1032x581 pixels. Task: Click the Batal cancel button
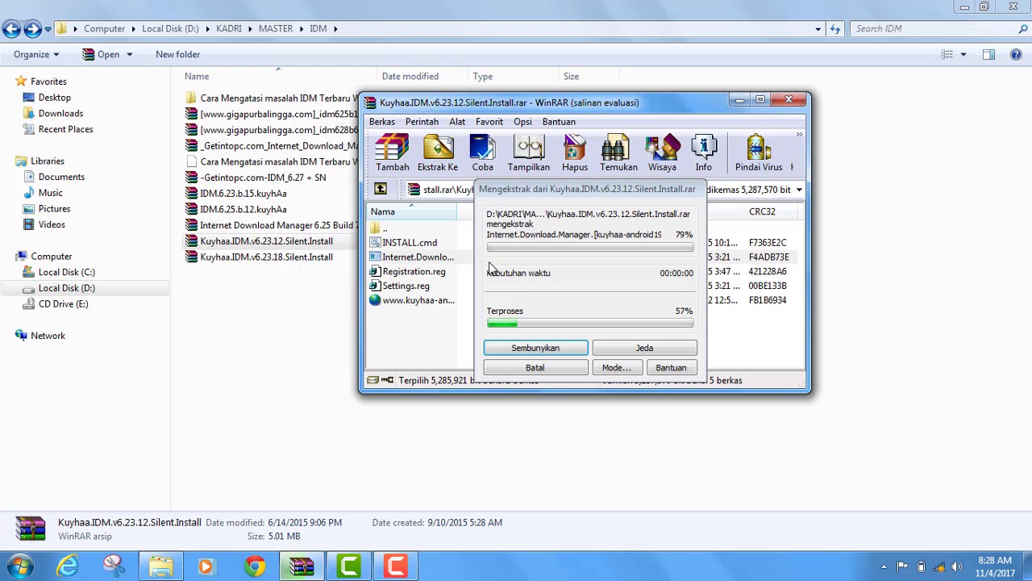(x=535, y=368)
